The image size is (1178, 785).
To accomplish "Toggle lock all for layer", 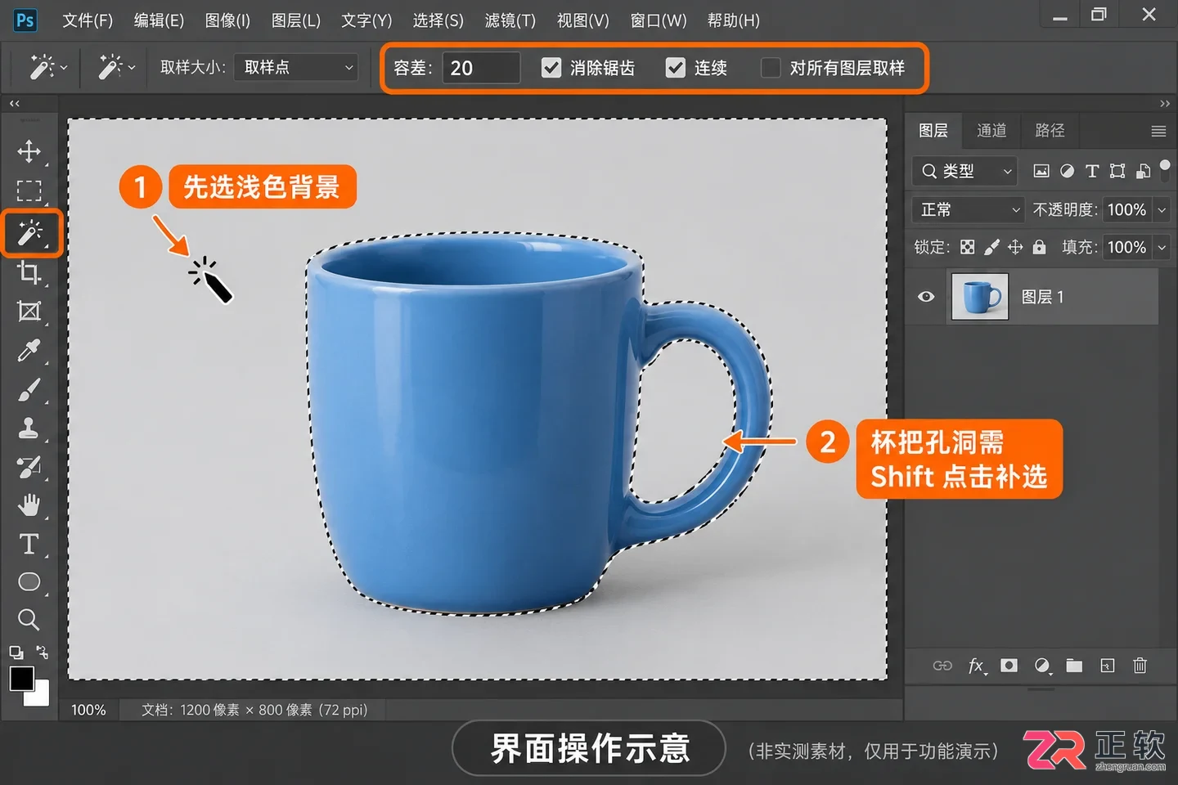I will coord(1039,247).
